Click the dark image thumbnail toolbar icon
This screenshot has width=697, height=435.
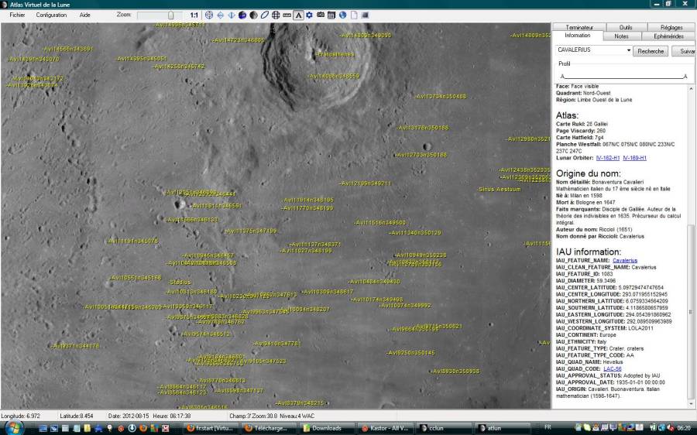pos(365,15)
